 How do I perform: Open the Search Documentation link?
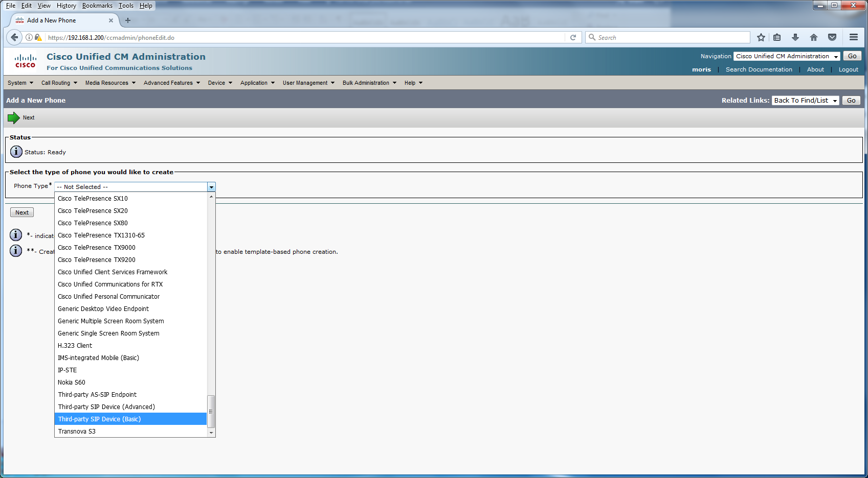pyautogui.click(x=759, y=69)
